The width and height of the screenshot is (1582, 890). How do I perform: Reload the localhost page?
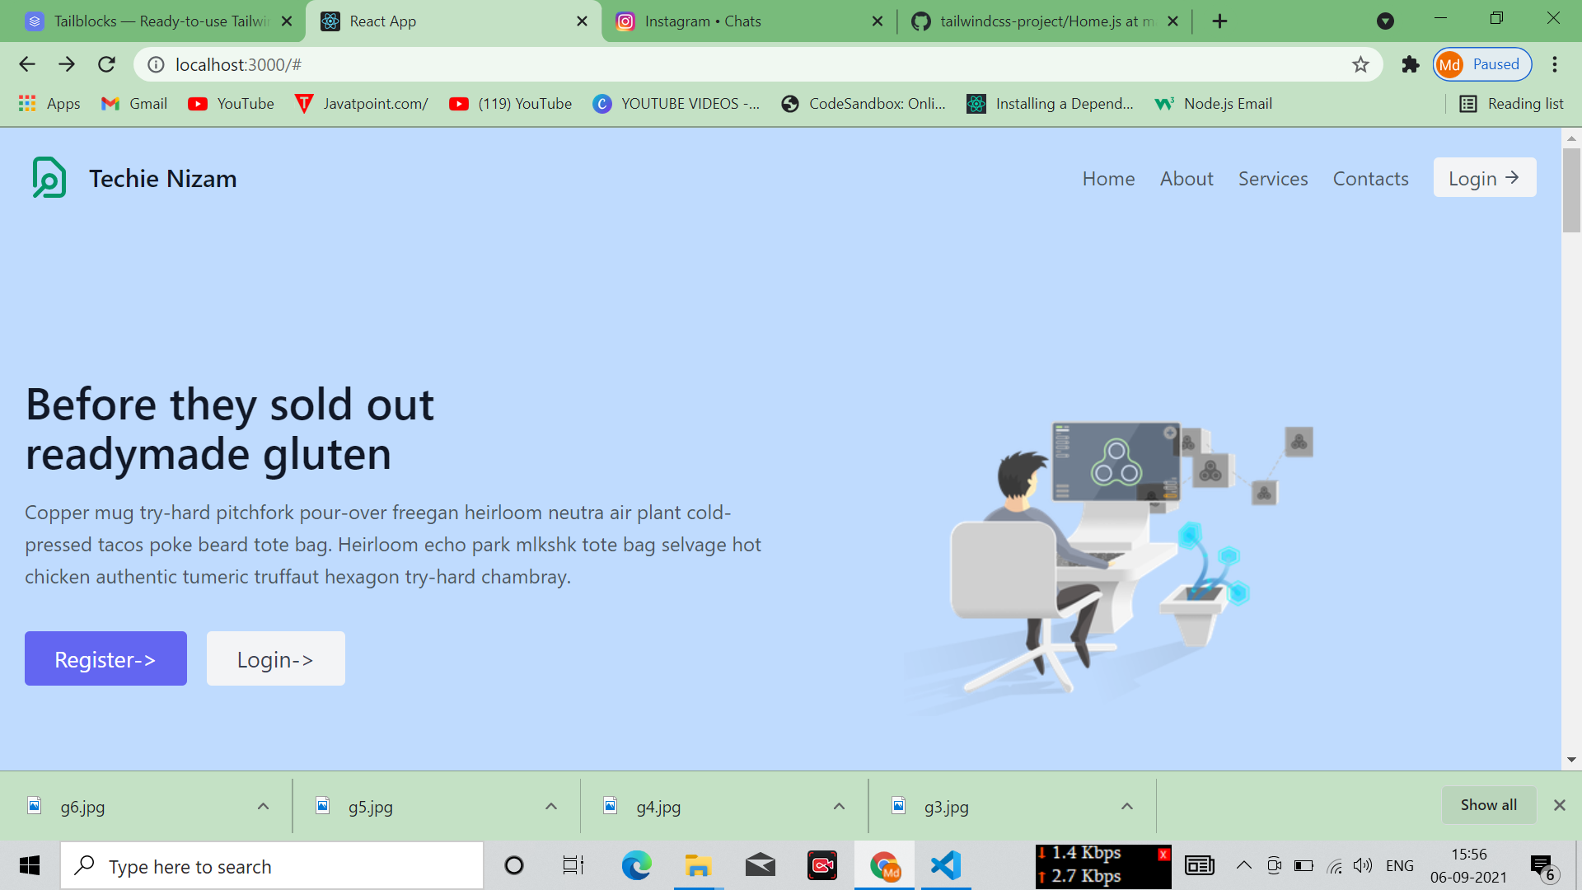click(x=106, y=64)
